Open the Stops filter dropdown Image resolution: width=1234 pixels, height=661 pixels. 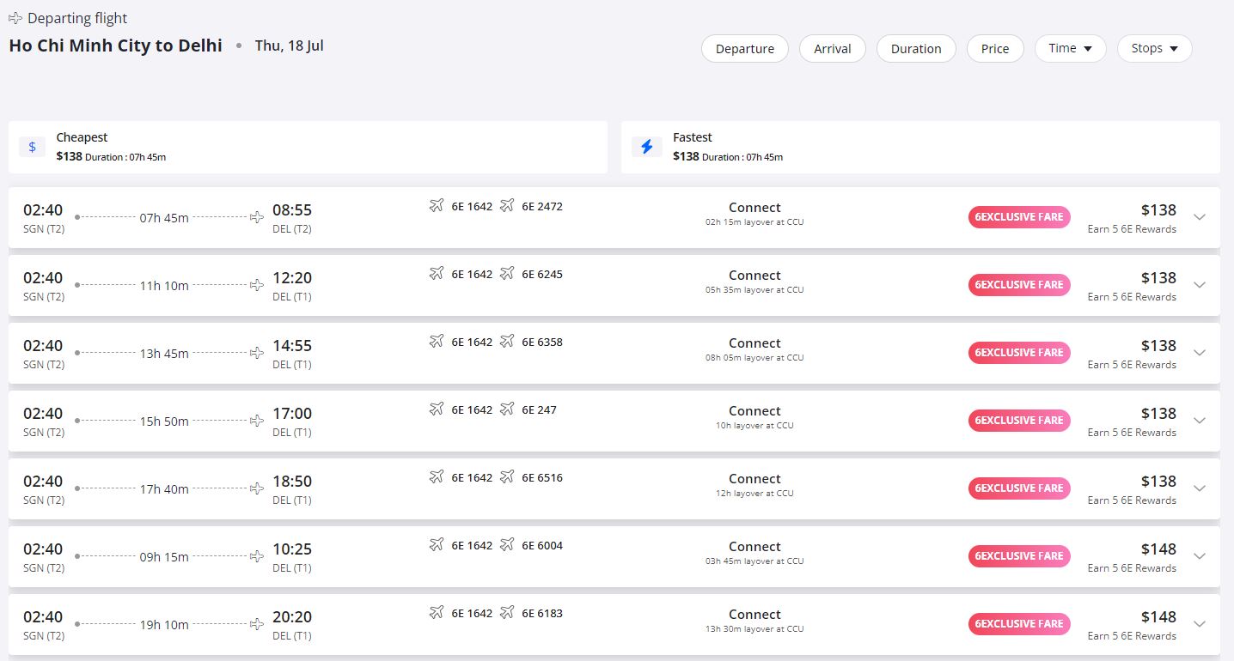pyautogui.click(x=1155, y=49)
